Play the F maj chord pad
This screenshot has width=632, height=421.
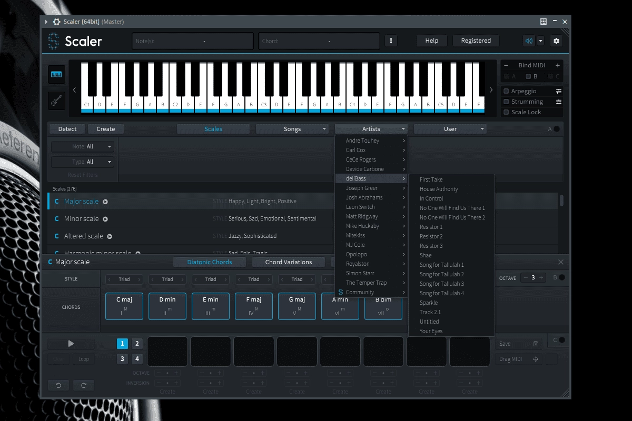pos(254,306)
